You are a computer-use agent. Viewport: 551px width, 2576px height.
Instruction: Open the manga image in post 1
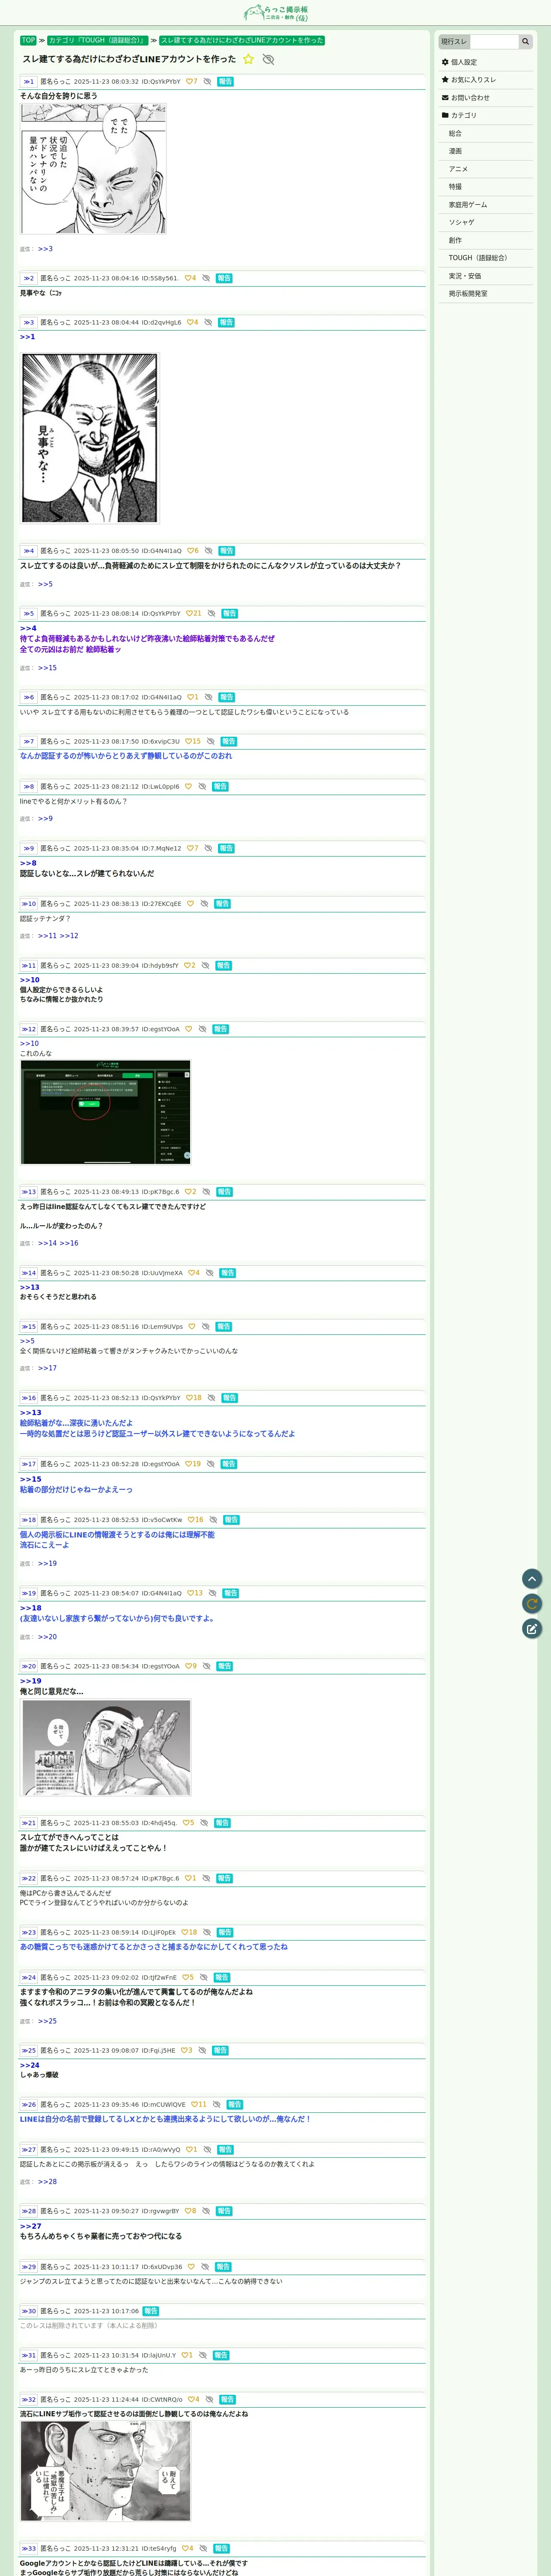(93, 169)
